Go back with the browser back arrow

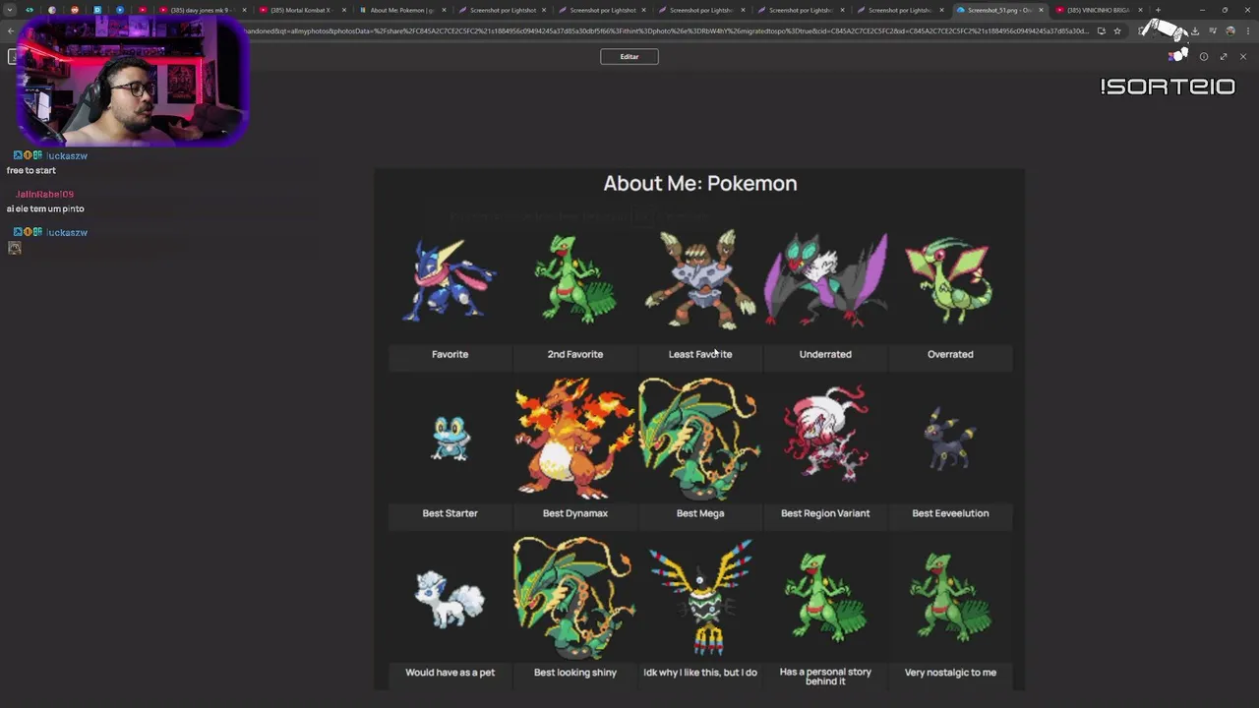[x=11, y=30]
